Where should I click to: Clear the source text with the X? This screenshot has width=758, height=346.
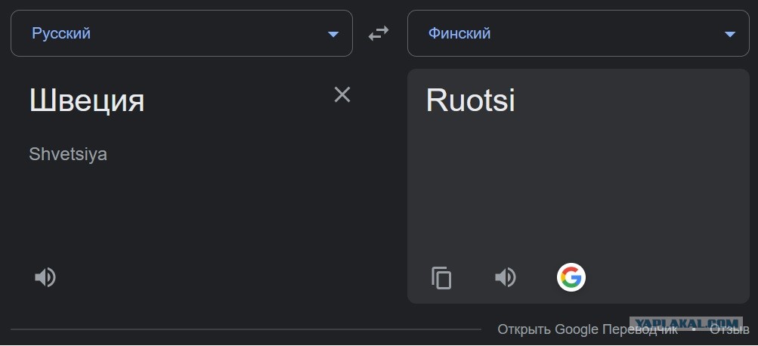(342, 94)
